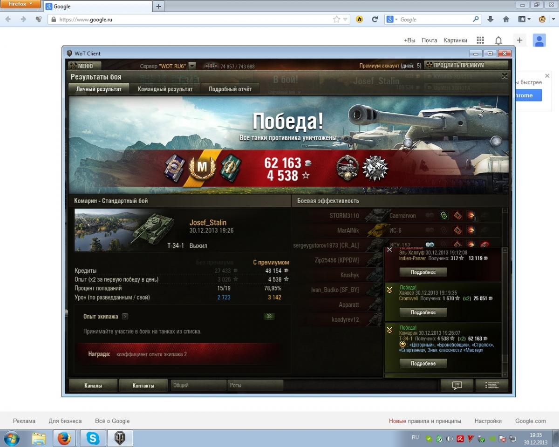Click the Google notifications bell
559x447 pixels.
click(498, 41)
